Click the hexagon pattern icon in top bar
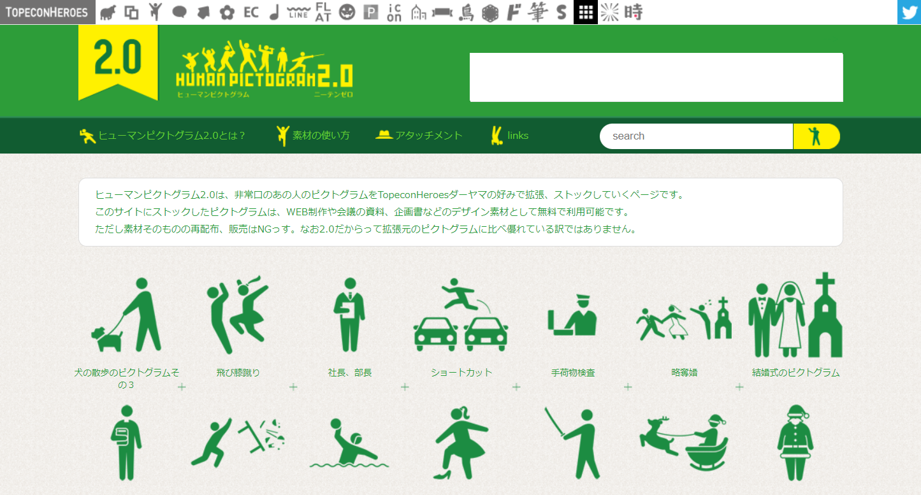Screen dimensions: 921x495 point(490,12)
